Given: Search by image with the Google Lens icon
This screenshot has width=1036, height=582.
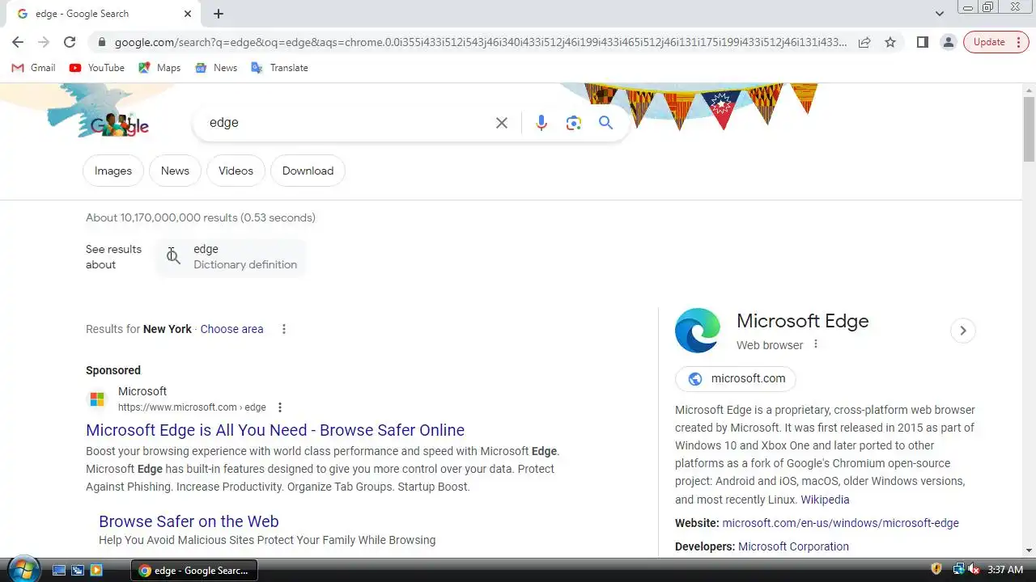Looking at the screenshot, I should [x=574, y=123].
